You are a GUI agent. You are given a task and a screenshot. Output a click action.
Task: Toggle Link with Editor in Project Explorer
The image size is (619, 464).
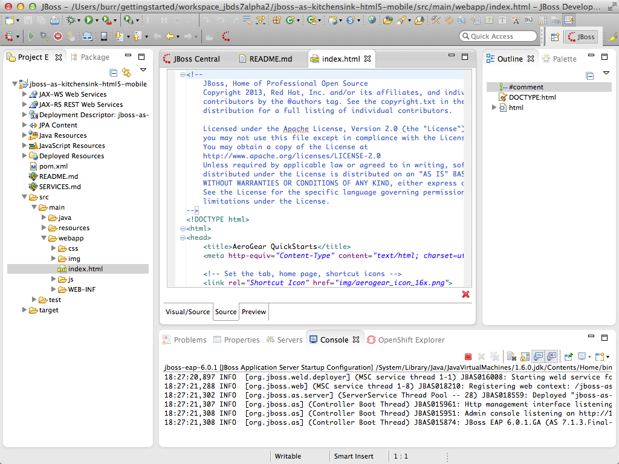pyautogui.click(x=126, y=72)
